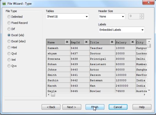Click the Title cell Batsman
The image size is (156, 115).
point(102,80)
